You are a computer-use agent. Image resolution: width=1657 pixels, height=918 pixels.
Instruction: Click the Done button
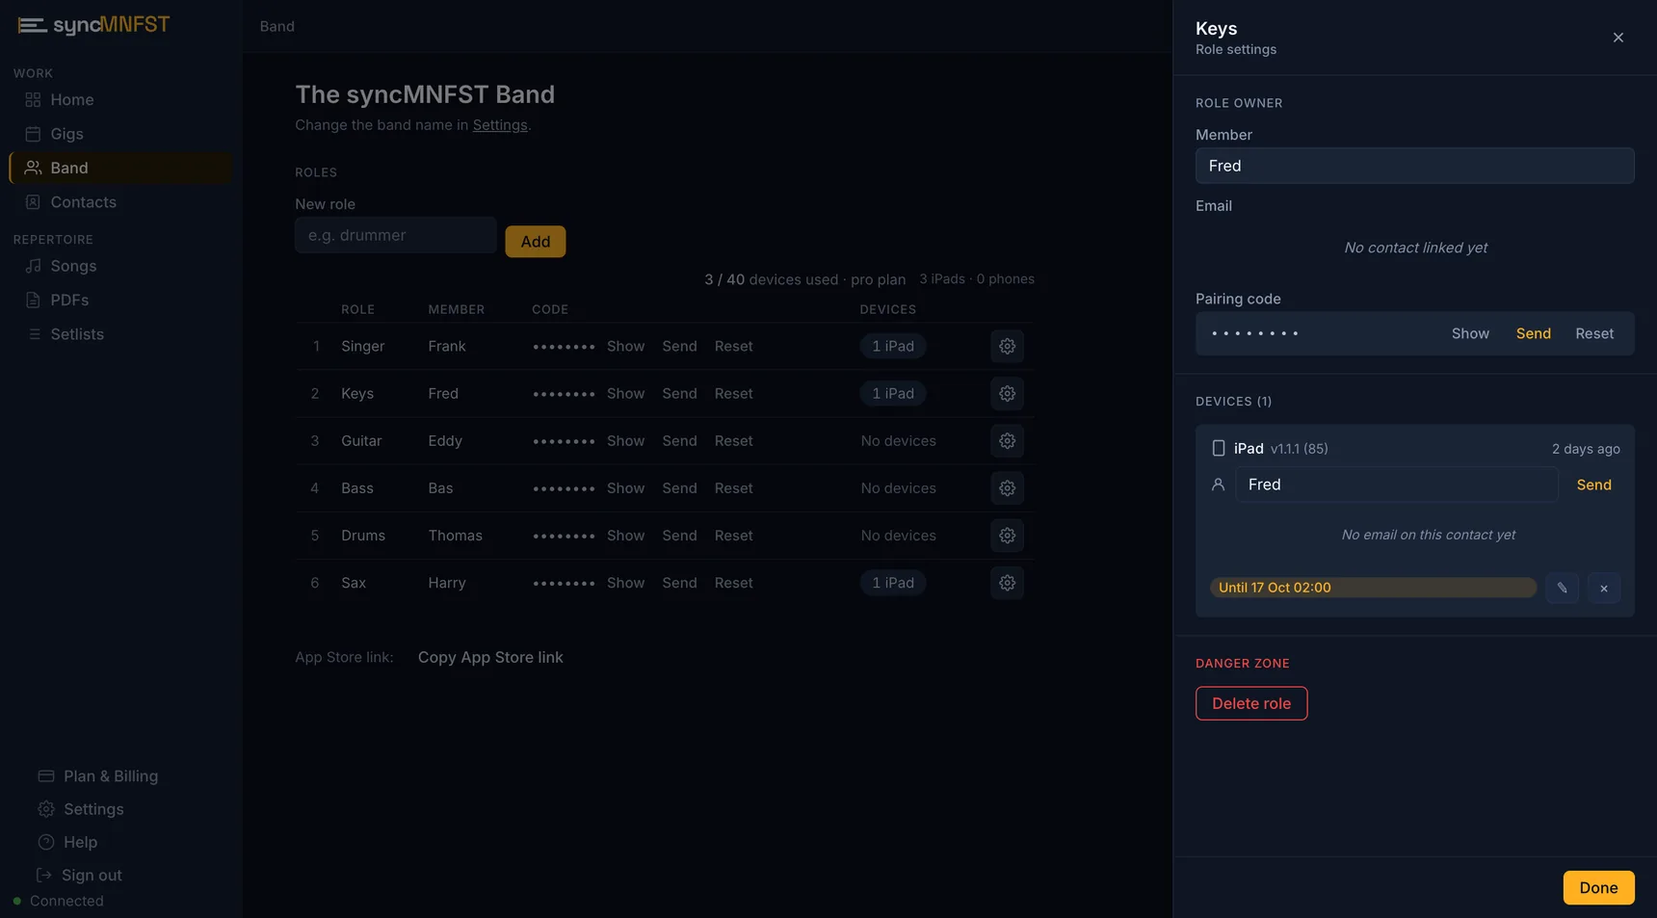pyautogui.click(x=1598, y=888)
